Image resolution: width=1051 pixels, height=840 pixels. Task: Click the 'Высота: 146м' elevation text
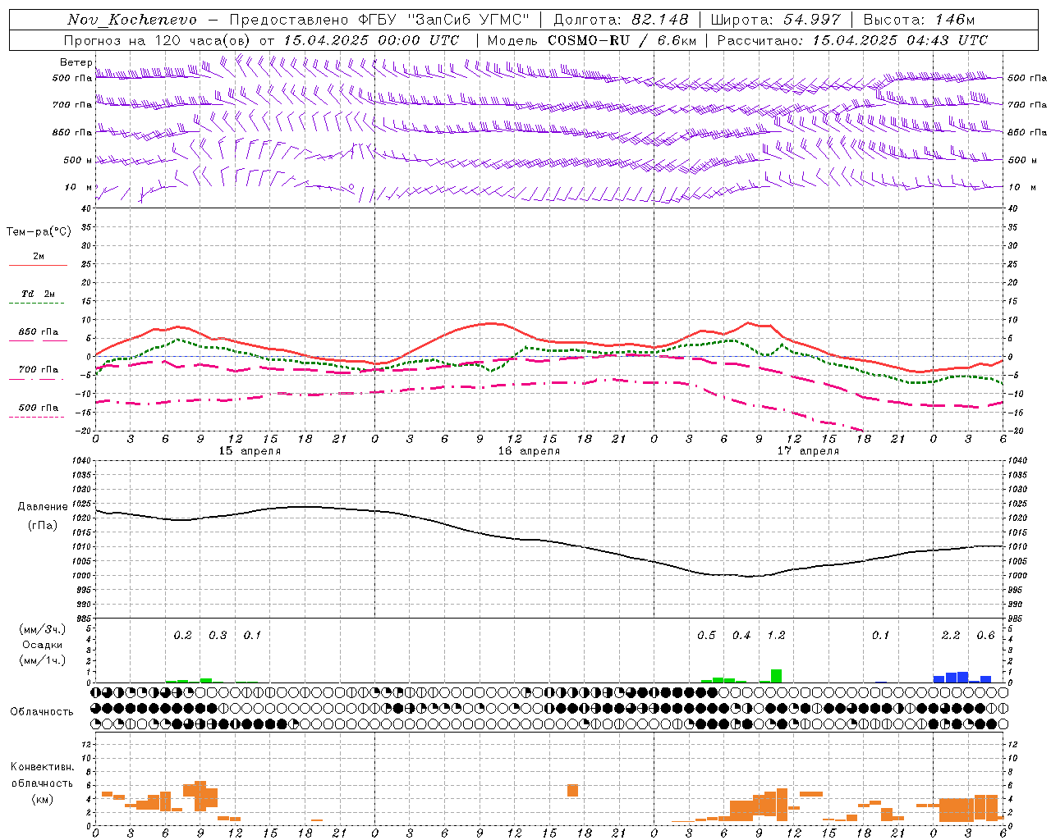(919, 20)
